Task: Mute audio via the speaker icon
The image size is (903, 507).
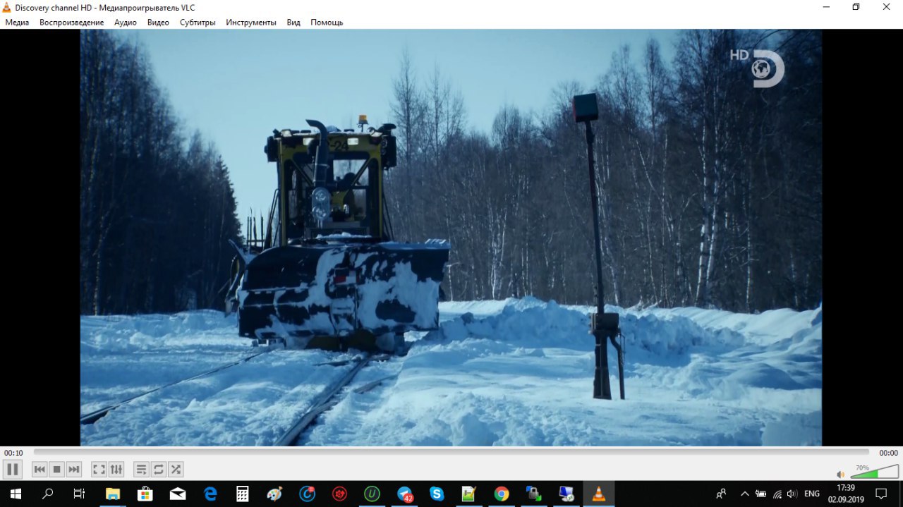Action: point(840,475)
